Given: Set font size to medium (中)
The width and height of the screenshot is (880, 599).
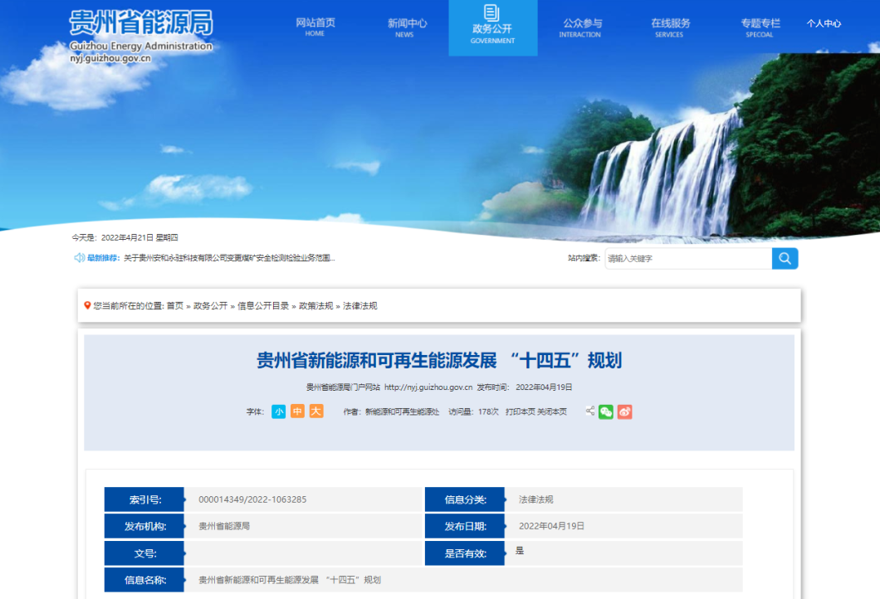Looking at the screenshot, I should click(x=297, y=412).
